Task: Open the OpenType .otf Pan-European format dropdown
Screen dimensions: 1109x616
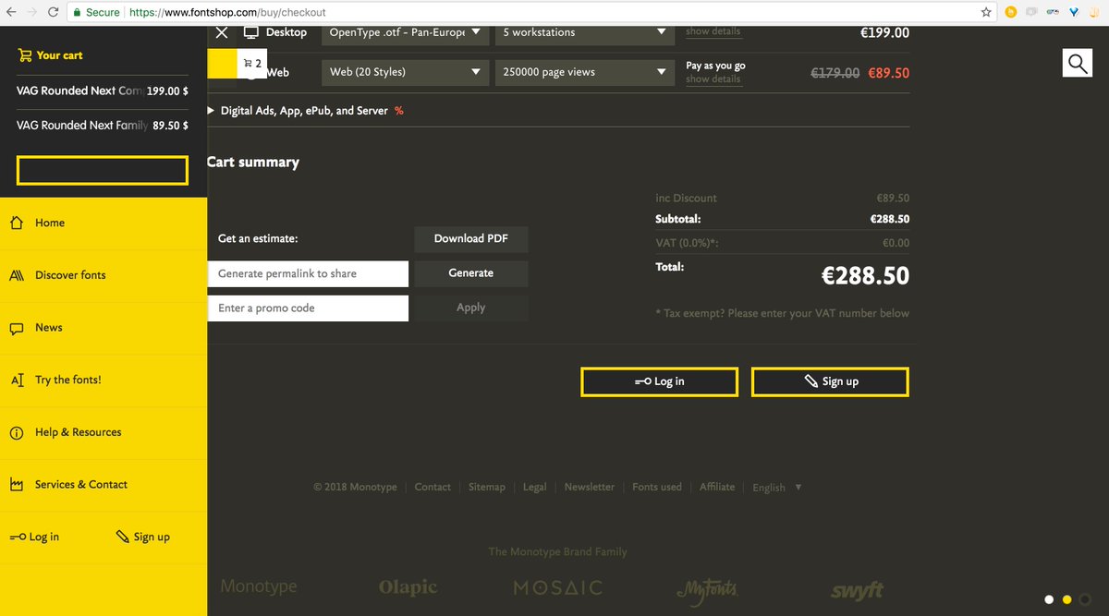Action: [406, 32]
